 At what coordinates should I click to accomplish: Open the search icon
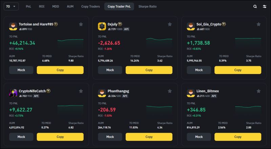point(255,6)
